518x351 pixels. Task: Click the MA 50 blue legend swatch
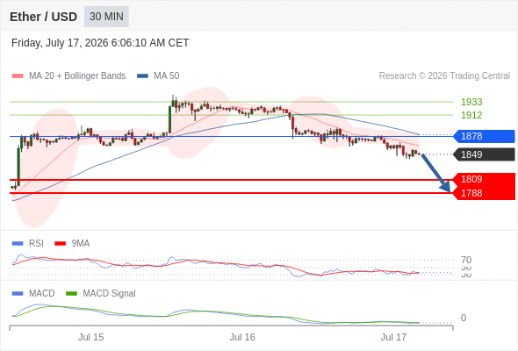[142, 76]
